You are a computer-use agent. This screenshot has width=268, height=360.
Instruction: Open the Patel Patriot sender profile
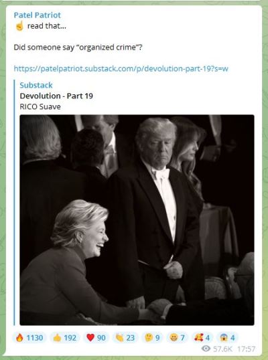point(38,15)
